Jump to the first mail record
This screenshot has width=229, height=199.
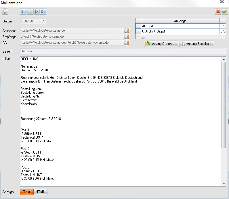(23, 12)
